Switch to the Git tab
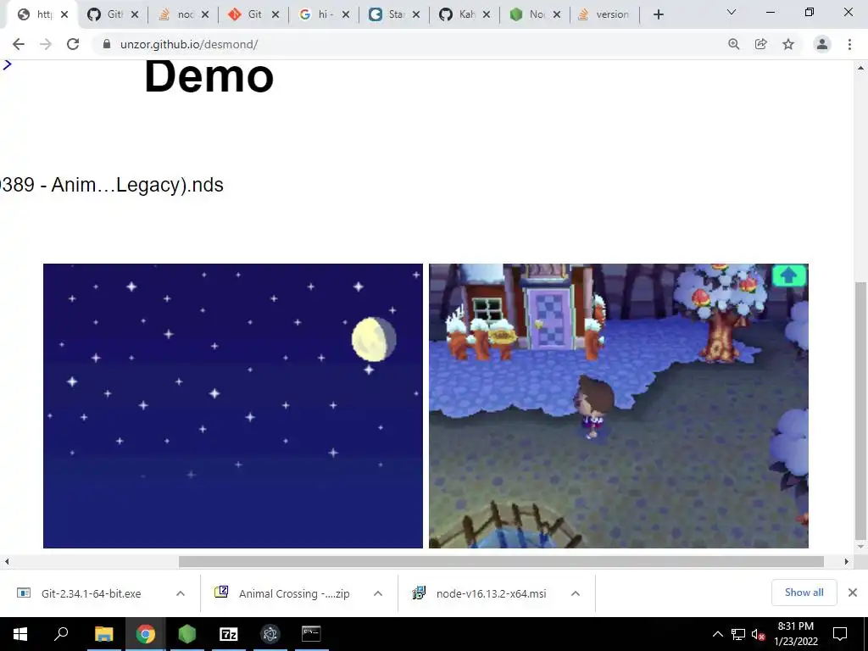 coord(247,14)
